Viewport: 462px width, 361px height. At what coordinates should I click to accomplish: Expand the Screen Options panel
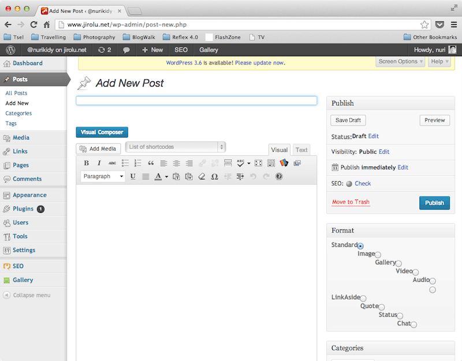pos(401,62)
